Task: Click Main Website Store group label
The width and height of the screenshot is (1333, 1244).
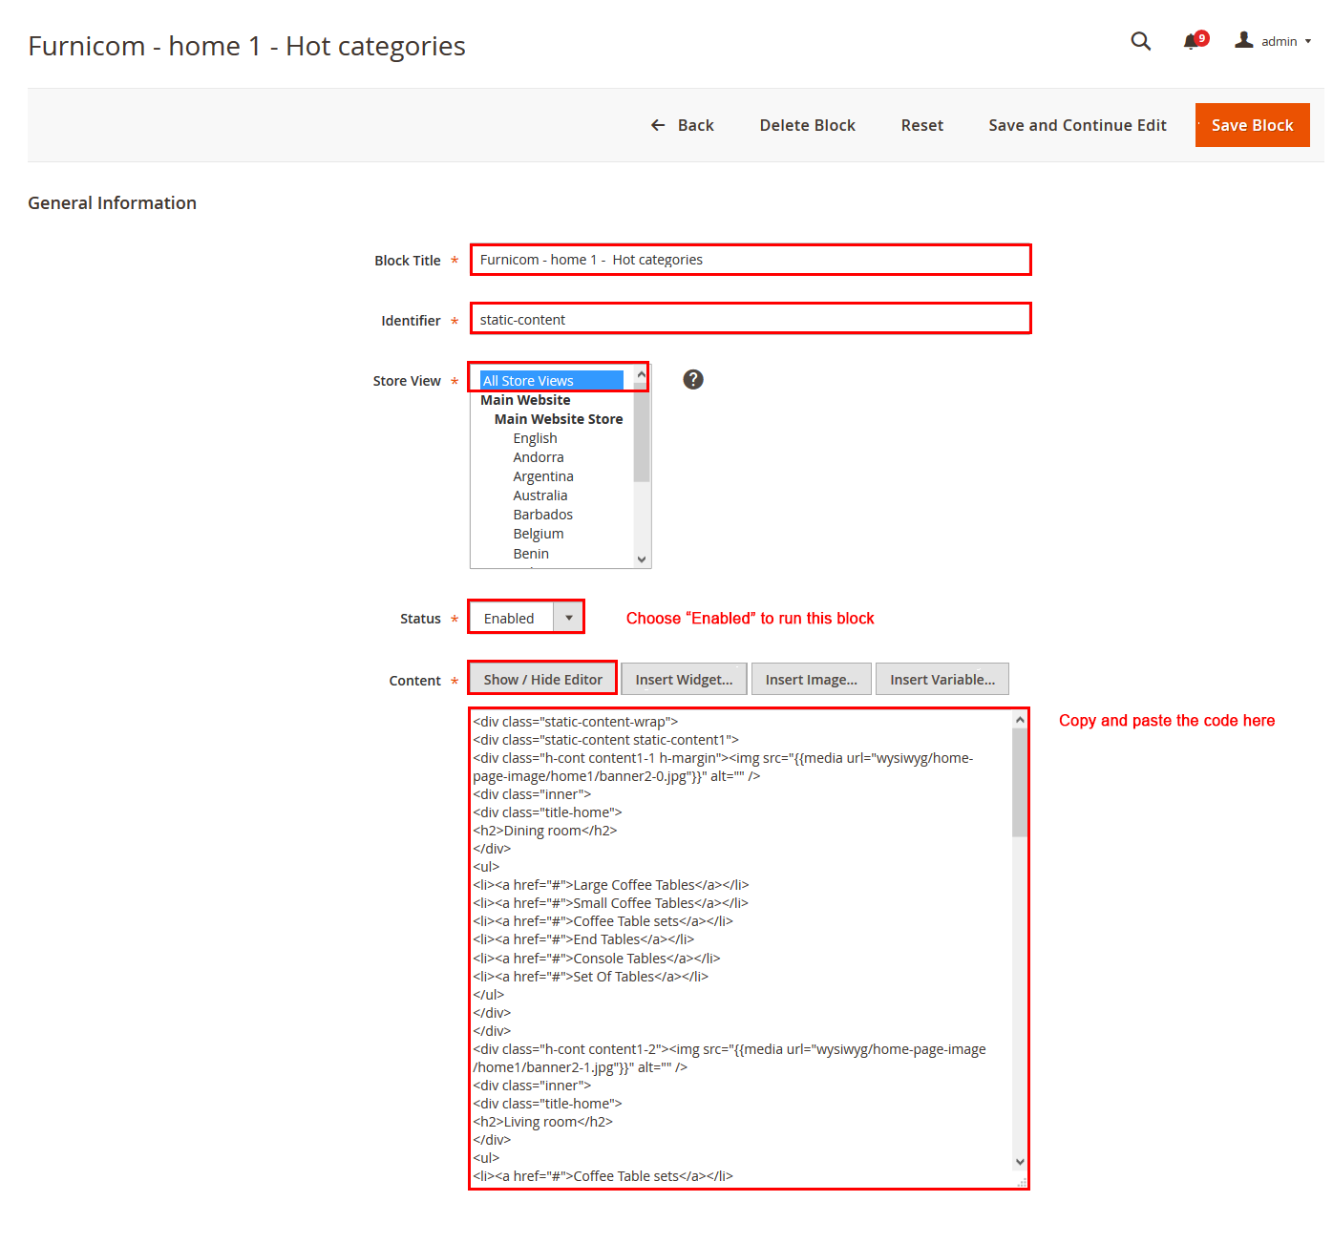Action: point(559,419)
